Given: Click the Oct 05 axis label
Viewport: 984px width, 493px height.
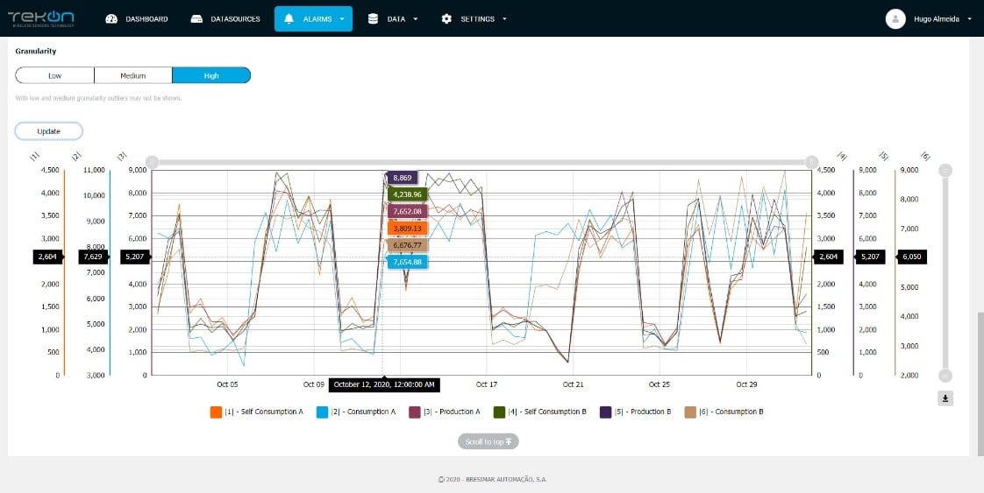Looking at the screenshot, I should pos(227,384).
